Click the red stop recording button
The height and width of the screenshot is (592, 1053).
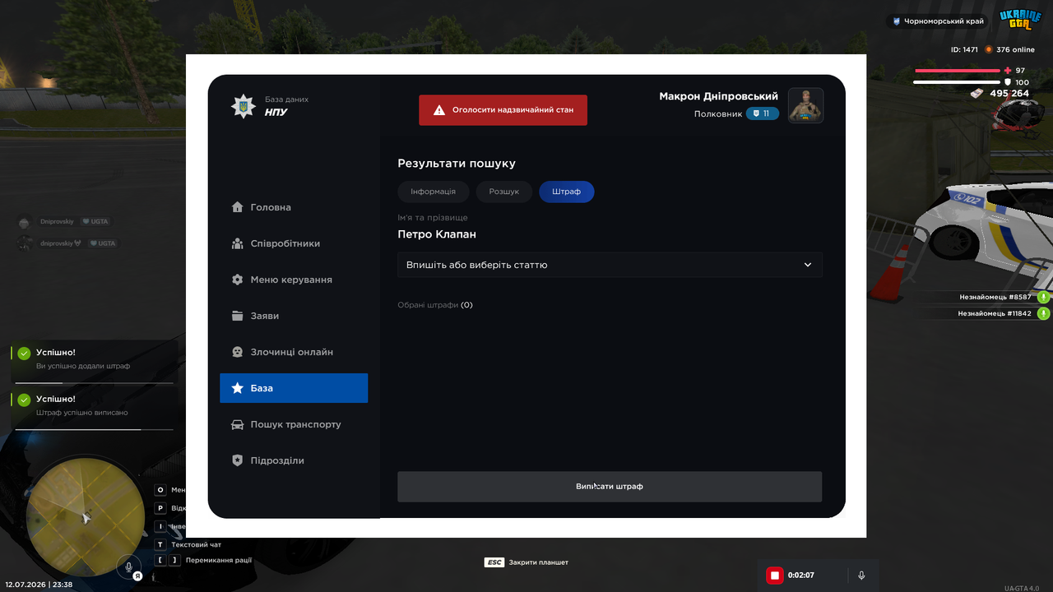(774, 576)
